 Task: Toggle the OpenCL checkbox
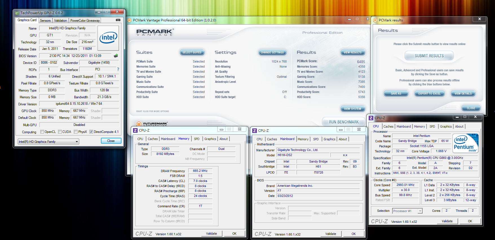tap(42, 132)
